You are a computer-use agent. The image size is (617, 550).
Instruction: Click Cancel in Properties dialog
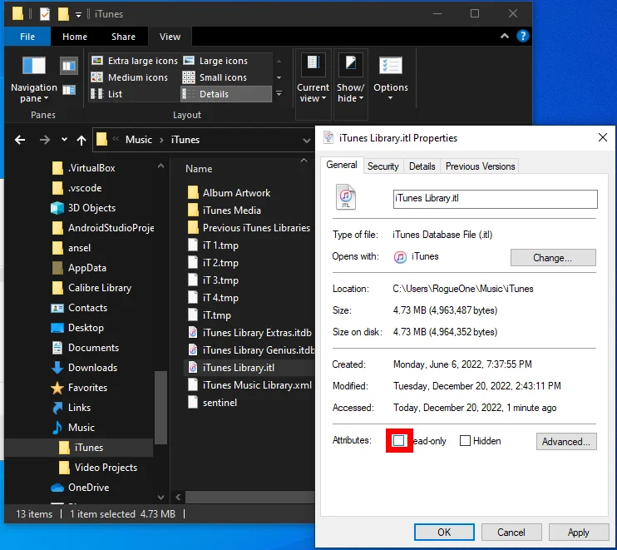click(511, 533)
